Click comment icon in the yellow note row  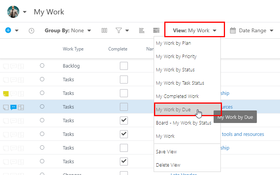click(13, 94)
